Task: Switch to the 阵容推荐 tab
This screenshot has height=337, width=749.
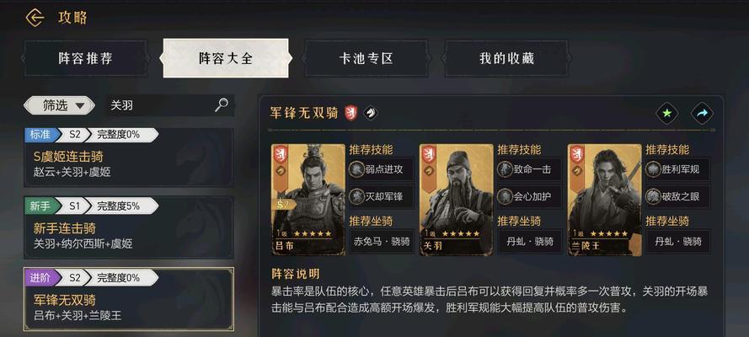Action: 85,58
